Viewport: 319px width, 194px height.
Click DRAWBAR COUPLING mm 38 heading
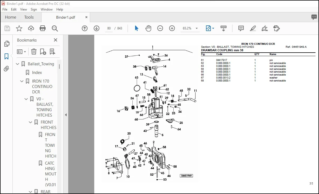pyautogui.click(x=222, y=50)
